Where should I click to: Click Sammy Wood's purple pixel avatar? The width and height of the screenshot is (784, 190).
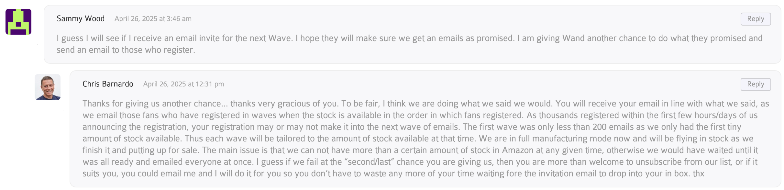click(x=18, y=22)
